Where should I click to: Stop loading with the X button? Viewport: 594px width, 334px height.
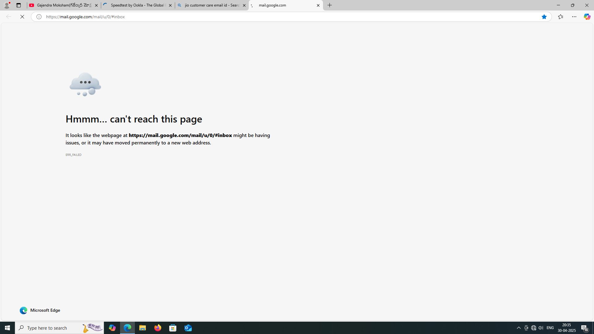[x=22, y=17]
